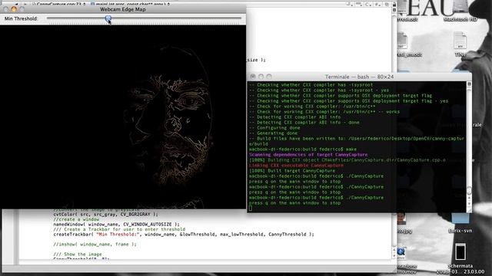Click the editor's back navigation arrow
The image size is (492, 276).
16,4
